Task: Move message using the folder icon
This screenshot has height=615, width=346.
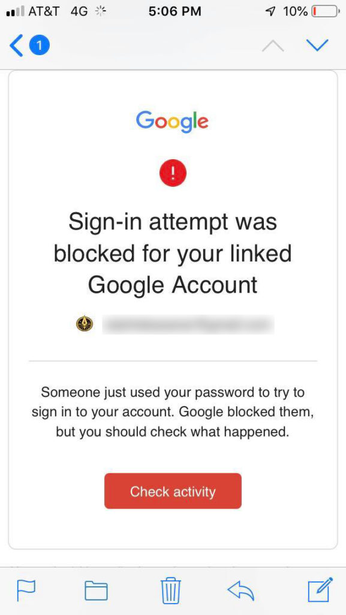Action: point(97,591)
